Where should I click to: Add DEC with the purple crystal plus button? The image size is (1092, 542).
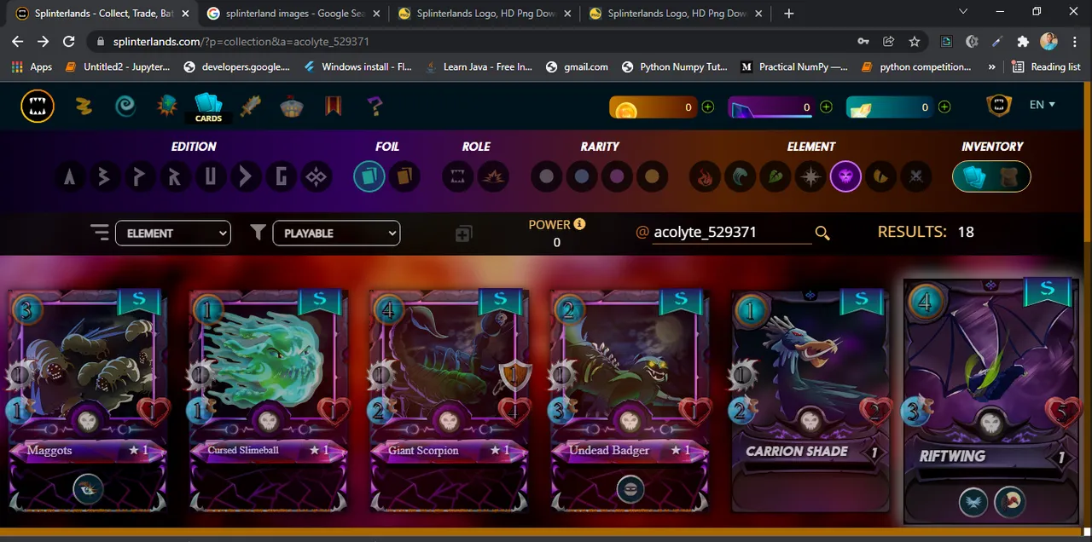[x=826, y=107]
